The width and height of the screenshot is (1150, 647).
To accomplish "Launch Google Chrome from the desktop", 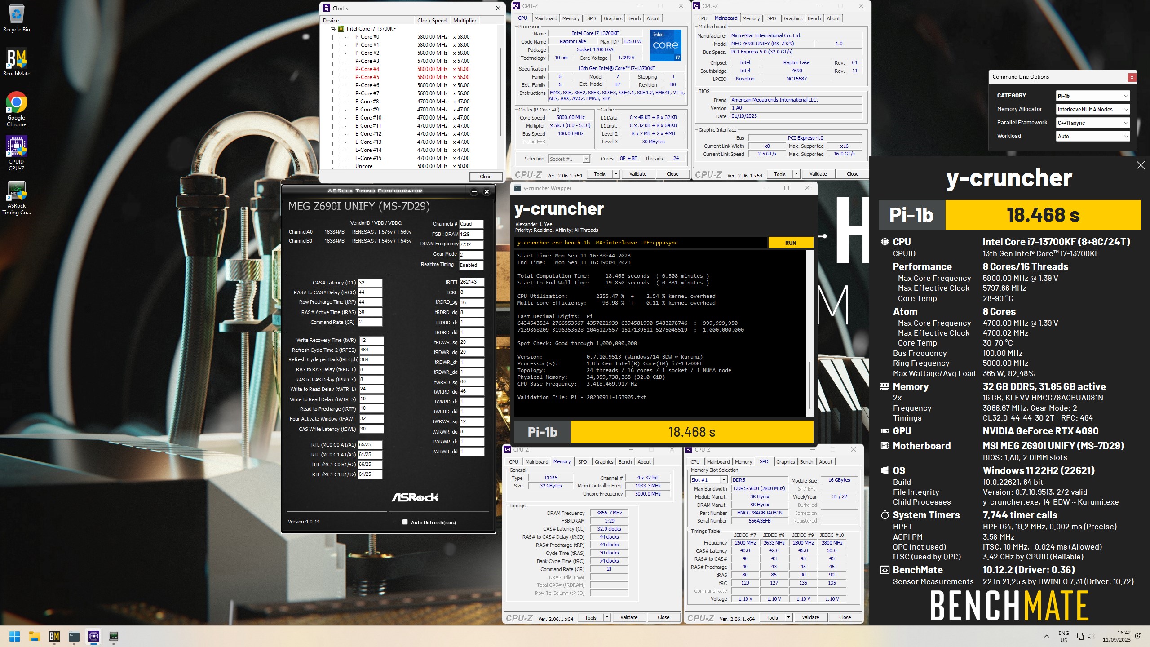I will (16, 109).
